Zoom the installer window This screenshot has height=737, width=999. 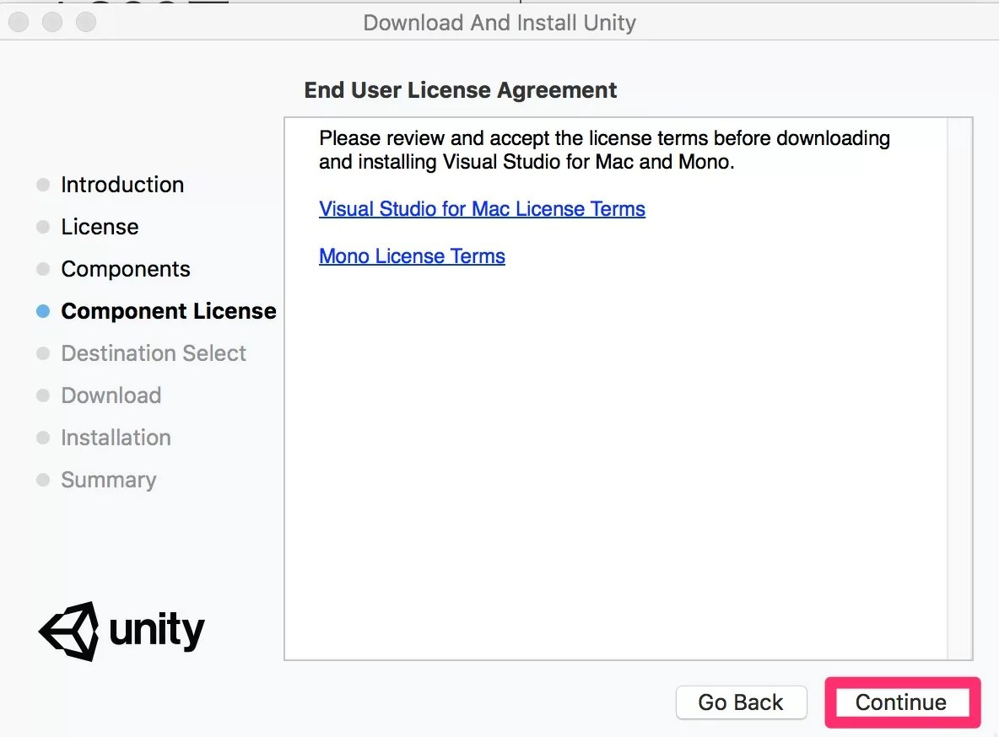(86, 22)
